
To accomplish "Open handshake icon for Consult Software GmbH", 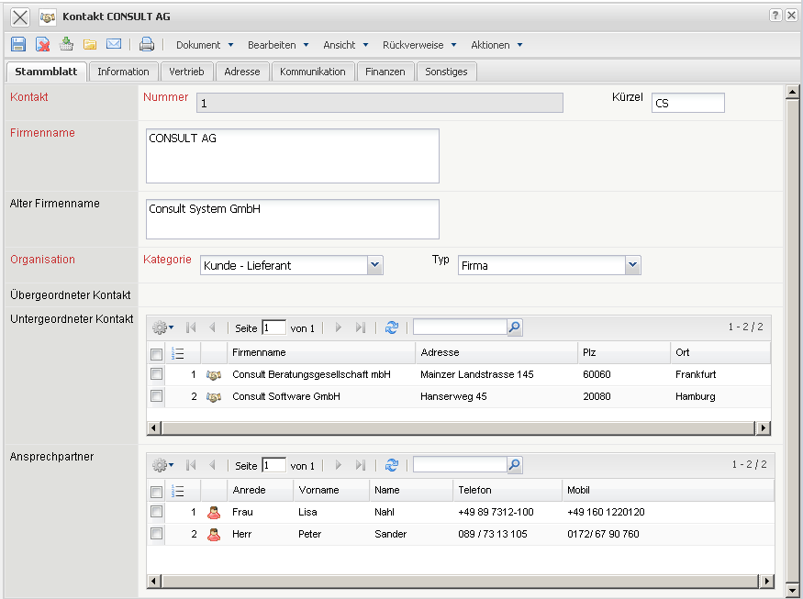I will point(214,396).
